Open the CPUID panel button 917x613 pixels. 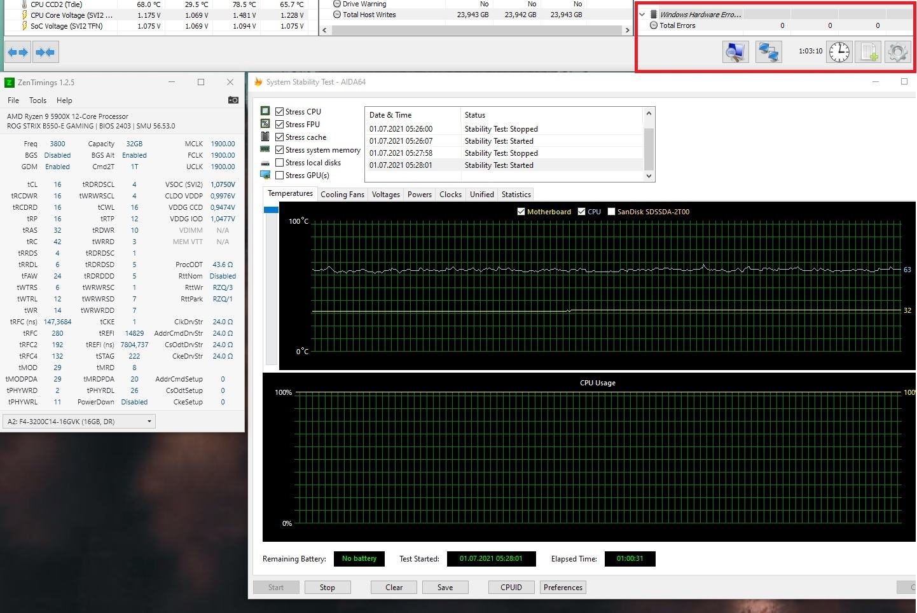point(511,588)
